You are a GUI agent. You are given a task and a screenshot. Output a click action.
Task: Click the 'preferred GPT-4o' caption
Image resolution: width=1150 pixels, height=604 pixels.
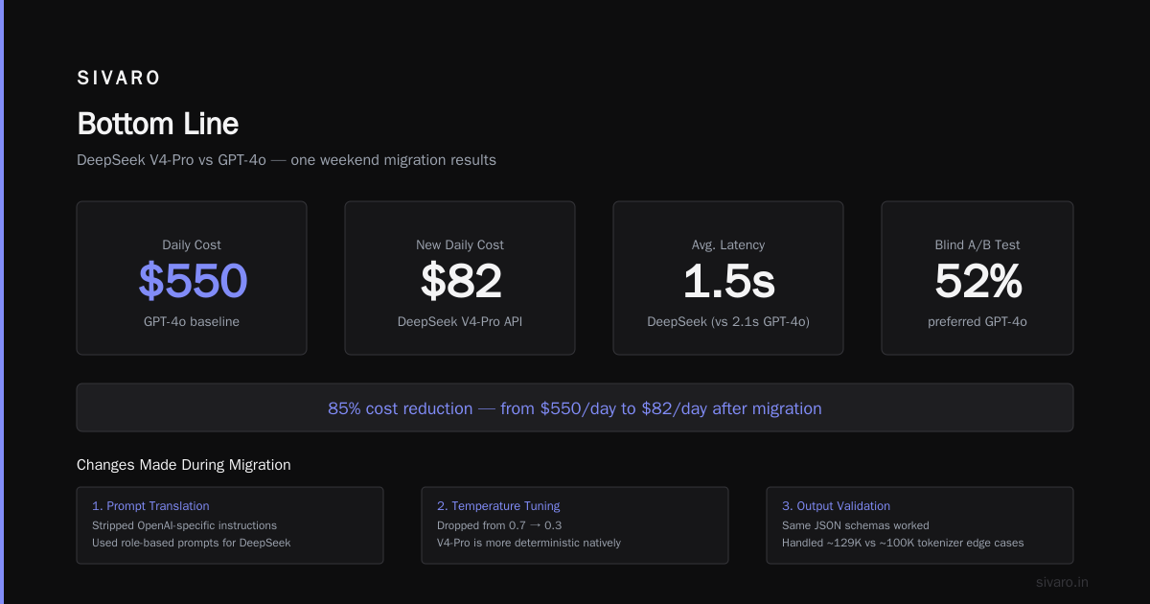pyautogui.click(x=977, y=321)
